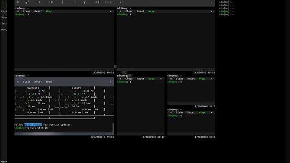Clear the weather terminal pane output
290x163 pixels.
[26, 81]
